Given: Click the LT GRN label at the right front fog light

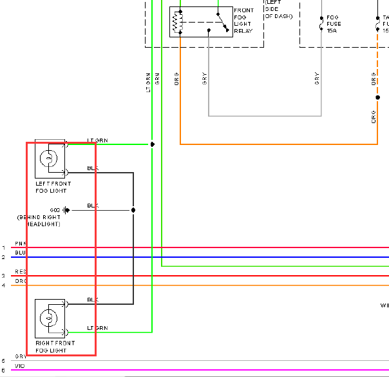Looking at the screenshot, I should (x=97, y=328).
